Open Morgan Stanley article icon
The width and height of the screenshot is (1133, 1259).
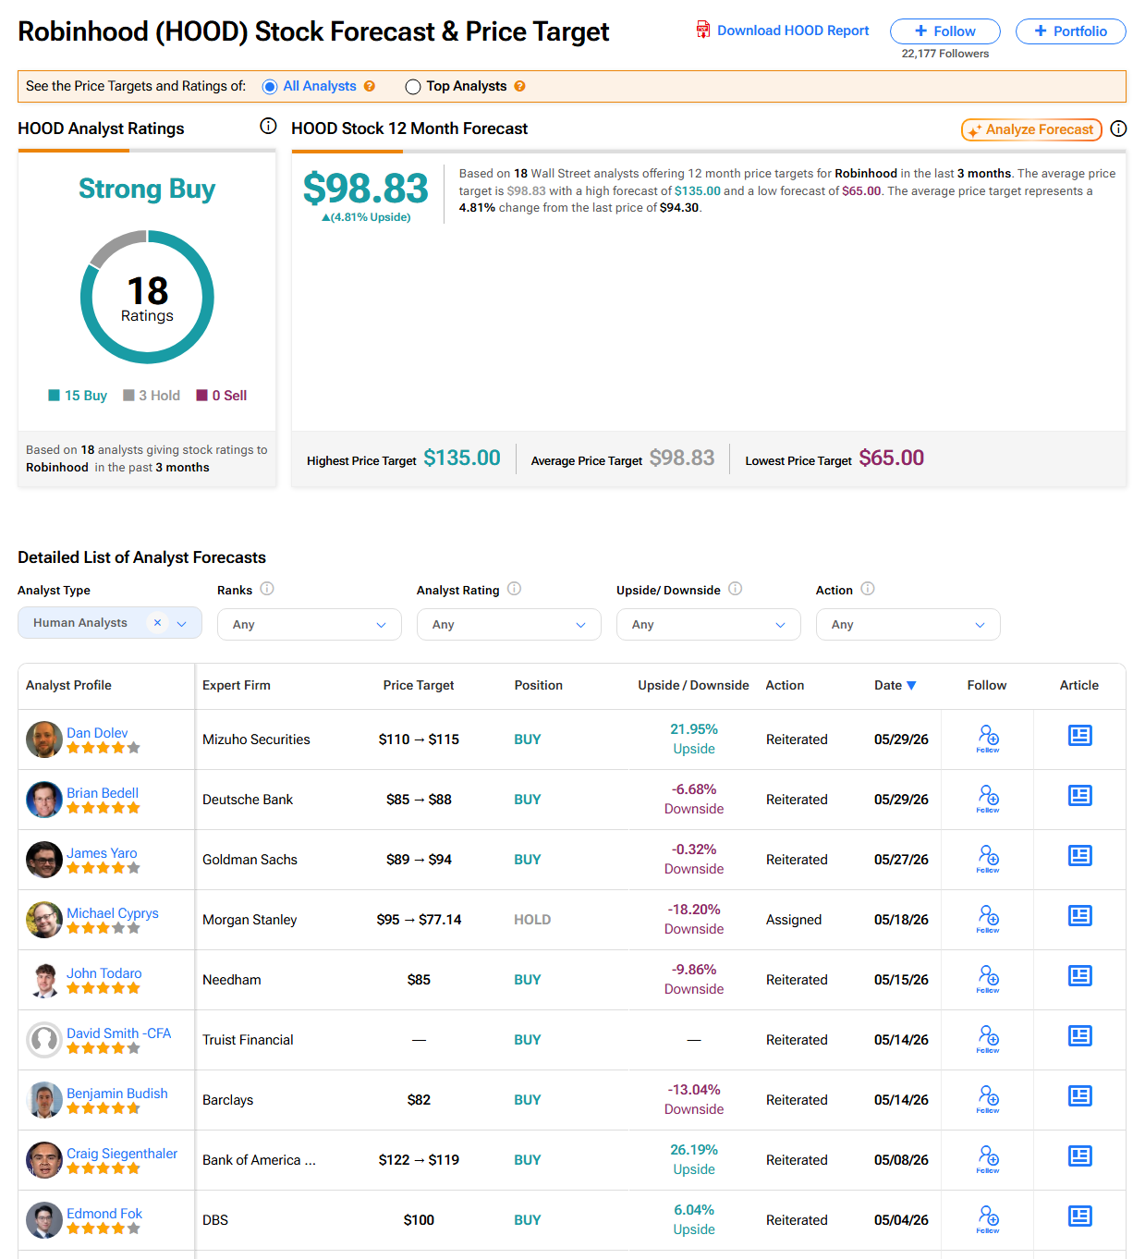(x=1080, y=916)
